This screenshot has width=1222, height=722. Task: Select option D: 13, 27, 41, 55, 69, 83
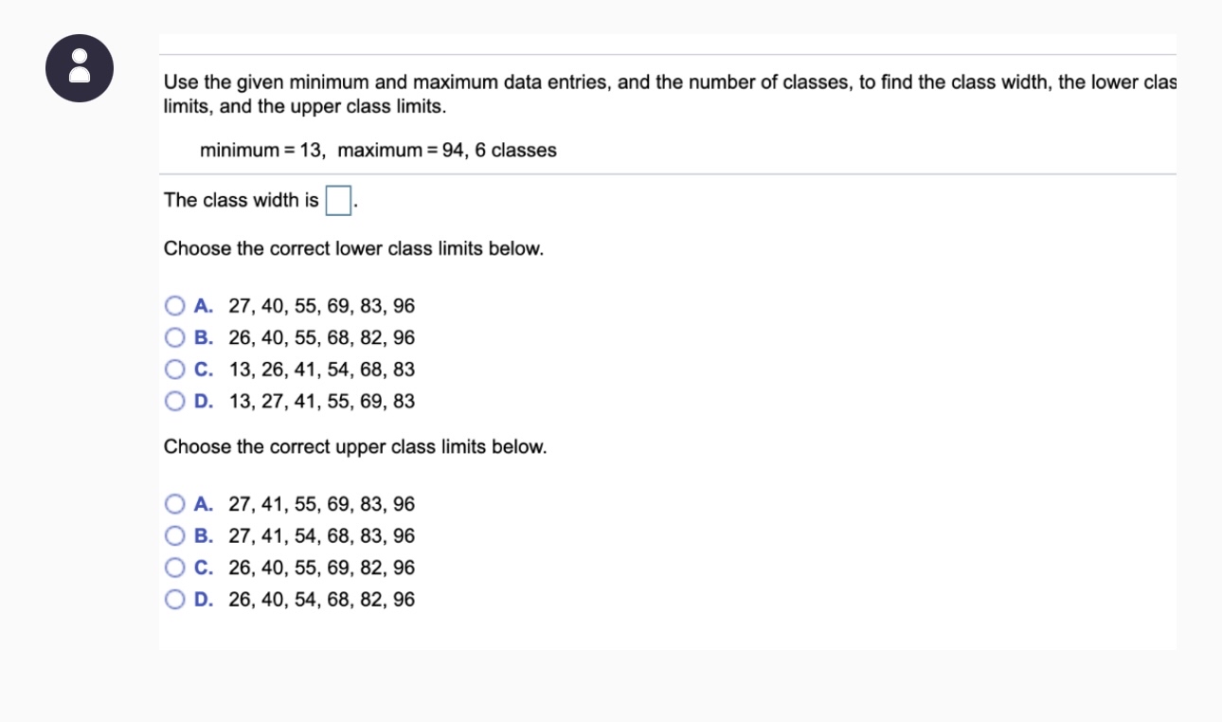coord(174,401)
